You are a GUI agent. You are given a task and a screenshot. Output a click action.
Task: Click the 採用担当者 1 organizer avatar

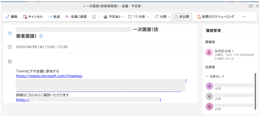click(x=209, y=52)
